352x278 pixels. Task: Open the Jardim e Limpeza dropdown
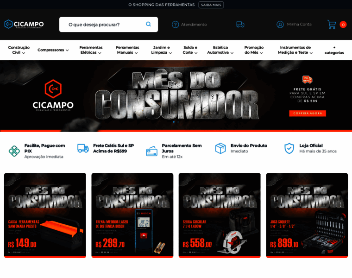pos(161,50)
